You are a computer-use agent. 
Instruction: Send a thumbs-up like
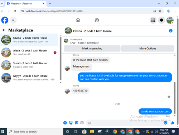pyautogui.click(x=173, y=123)
